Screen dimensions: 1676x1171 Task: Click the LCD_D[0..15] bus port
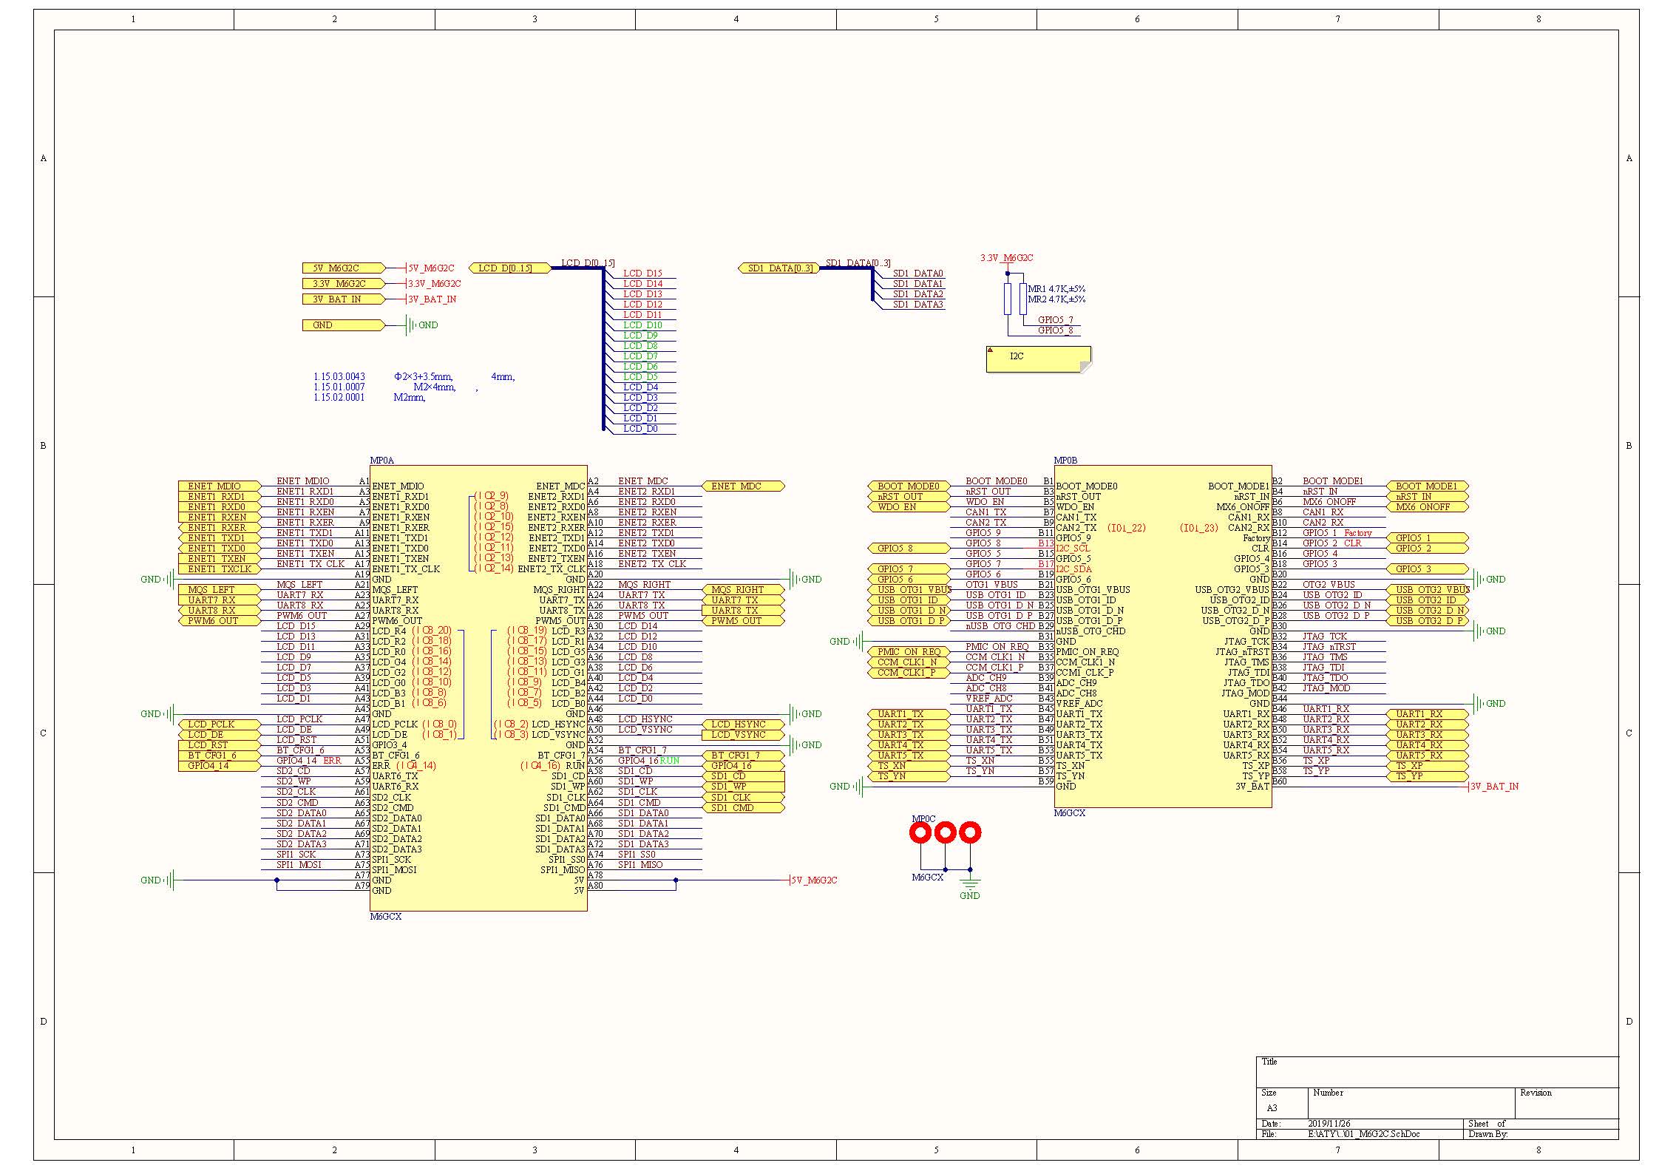click(509, 268)
